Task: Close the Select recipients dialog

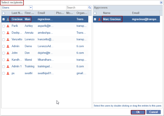Action: point(161,2)
